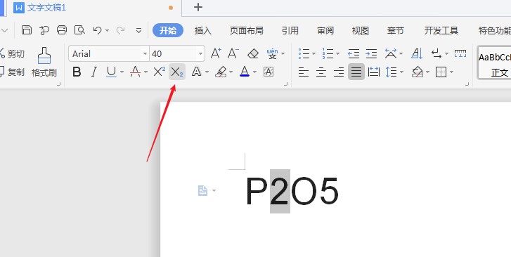This screenshot has height=257, width=511.
Task: Align text right
Action: click(339, 72)
